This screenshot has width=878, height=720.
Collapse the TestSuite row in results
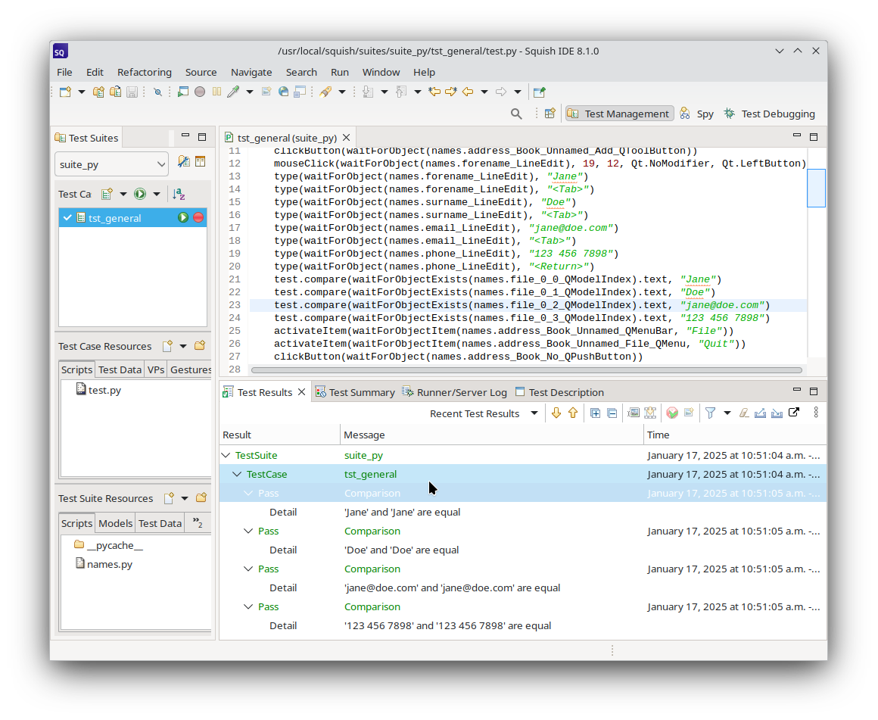226,456
